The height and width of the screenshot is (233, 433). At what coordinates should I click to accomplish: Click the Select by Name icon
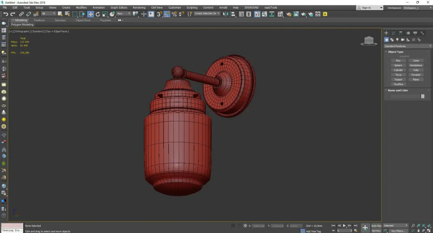pos(67,14)
